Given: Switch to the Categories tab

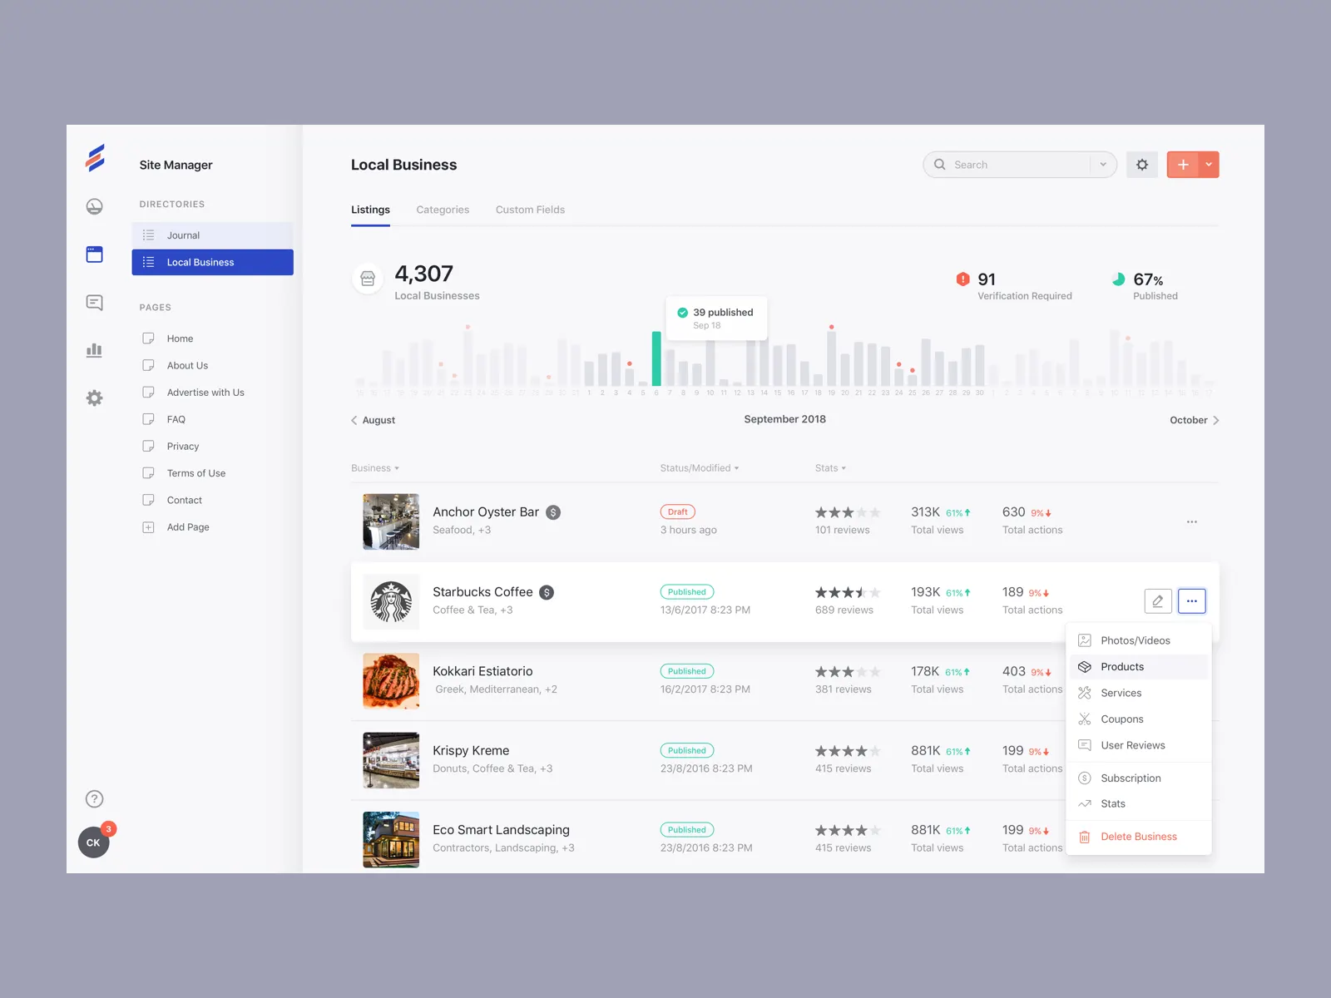Looking at the screenshot, I should pyautogui.click(x=443, y=210).
